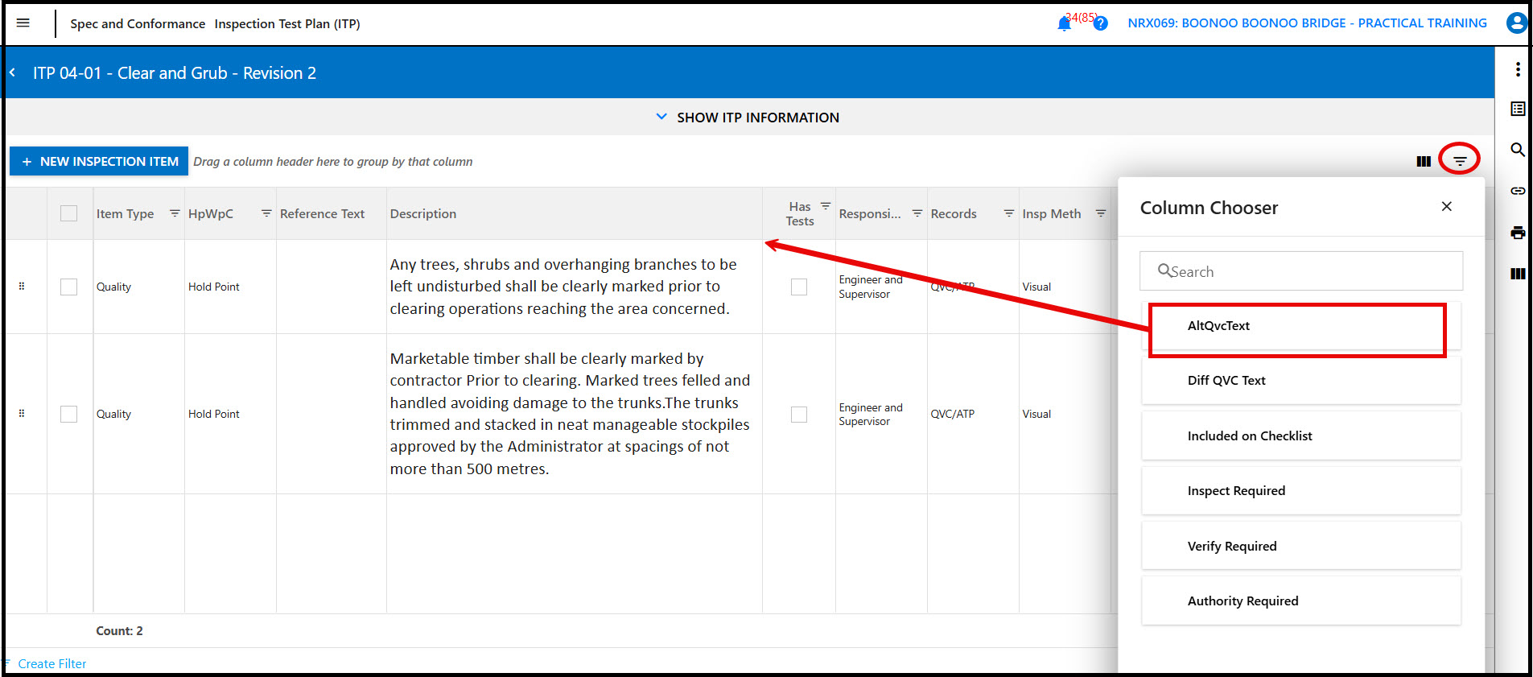The image size is (1533, 677).
Task: Click the search magnifier in right sidebar
Action: click(x=1518, y=150)
